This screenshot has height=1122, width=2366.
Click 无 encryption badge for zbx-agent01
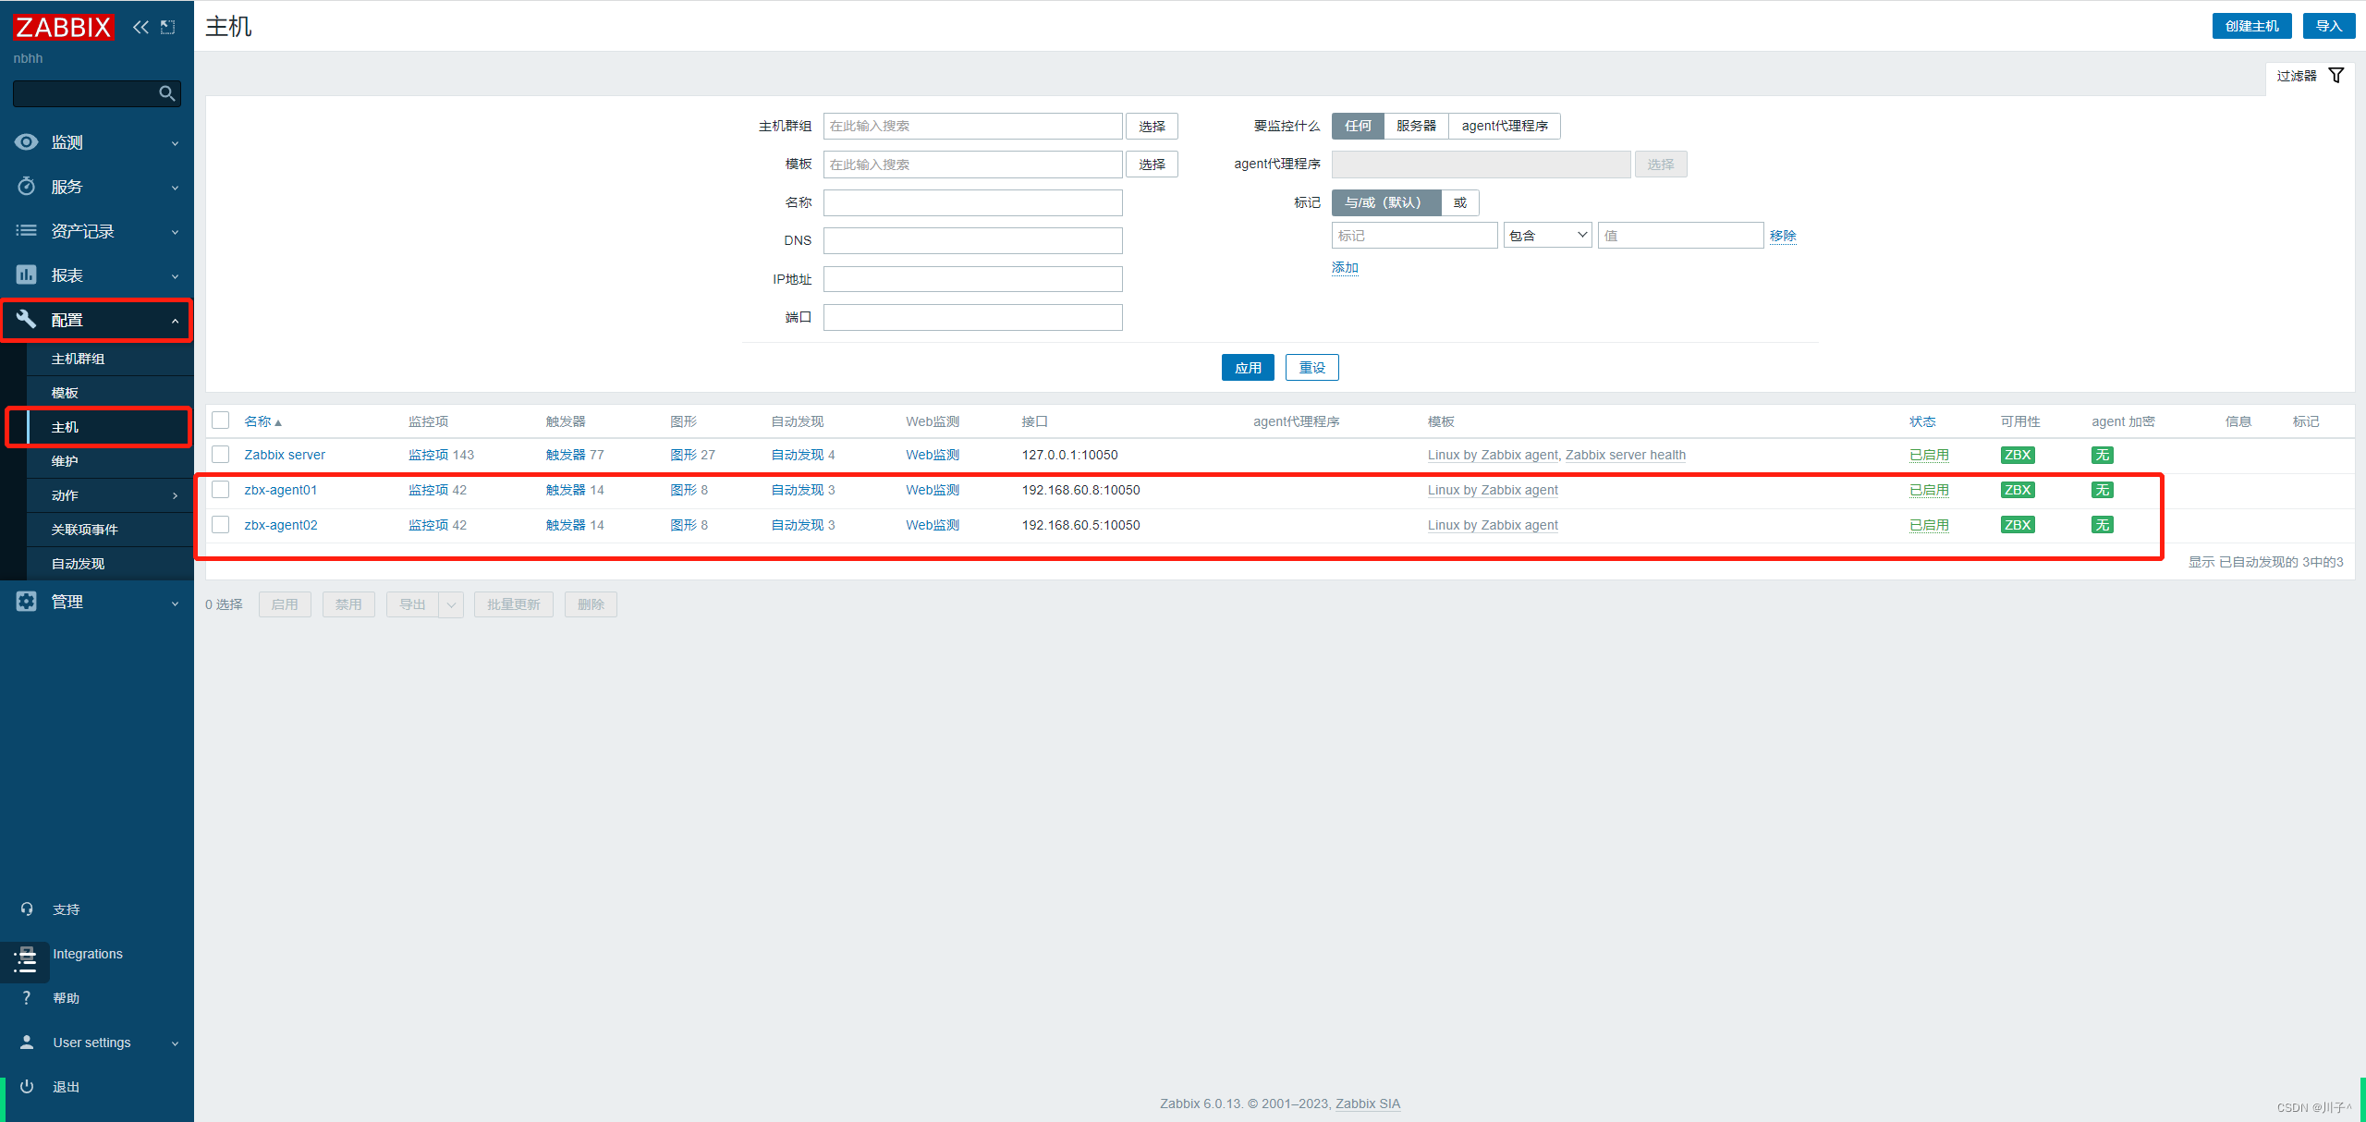pyautogui.click(x=2102, y=490)
